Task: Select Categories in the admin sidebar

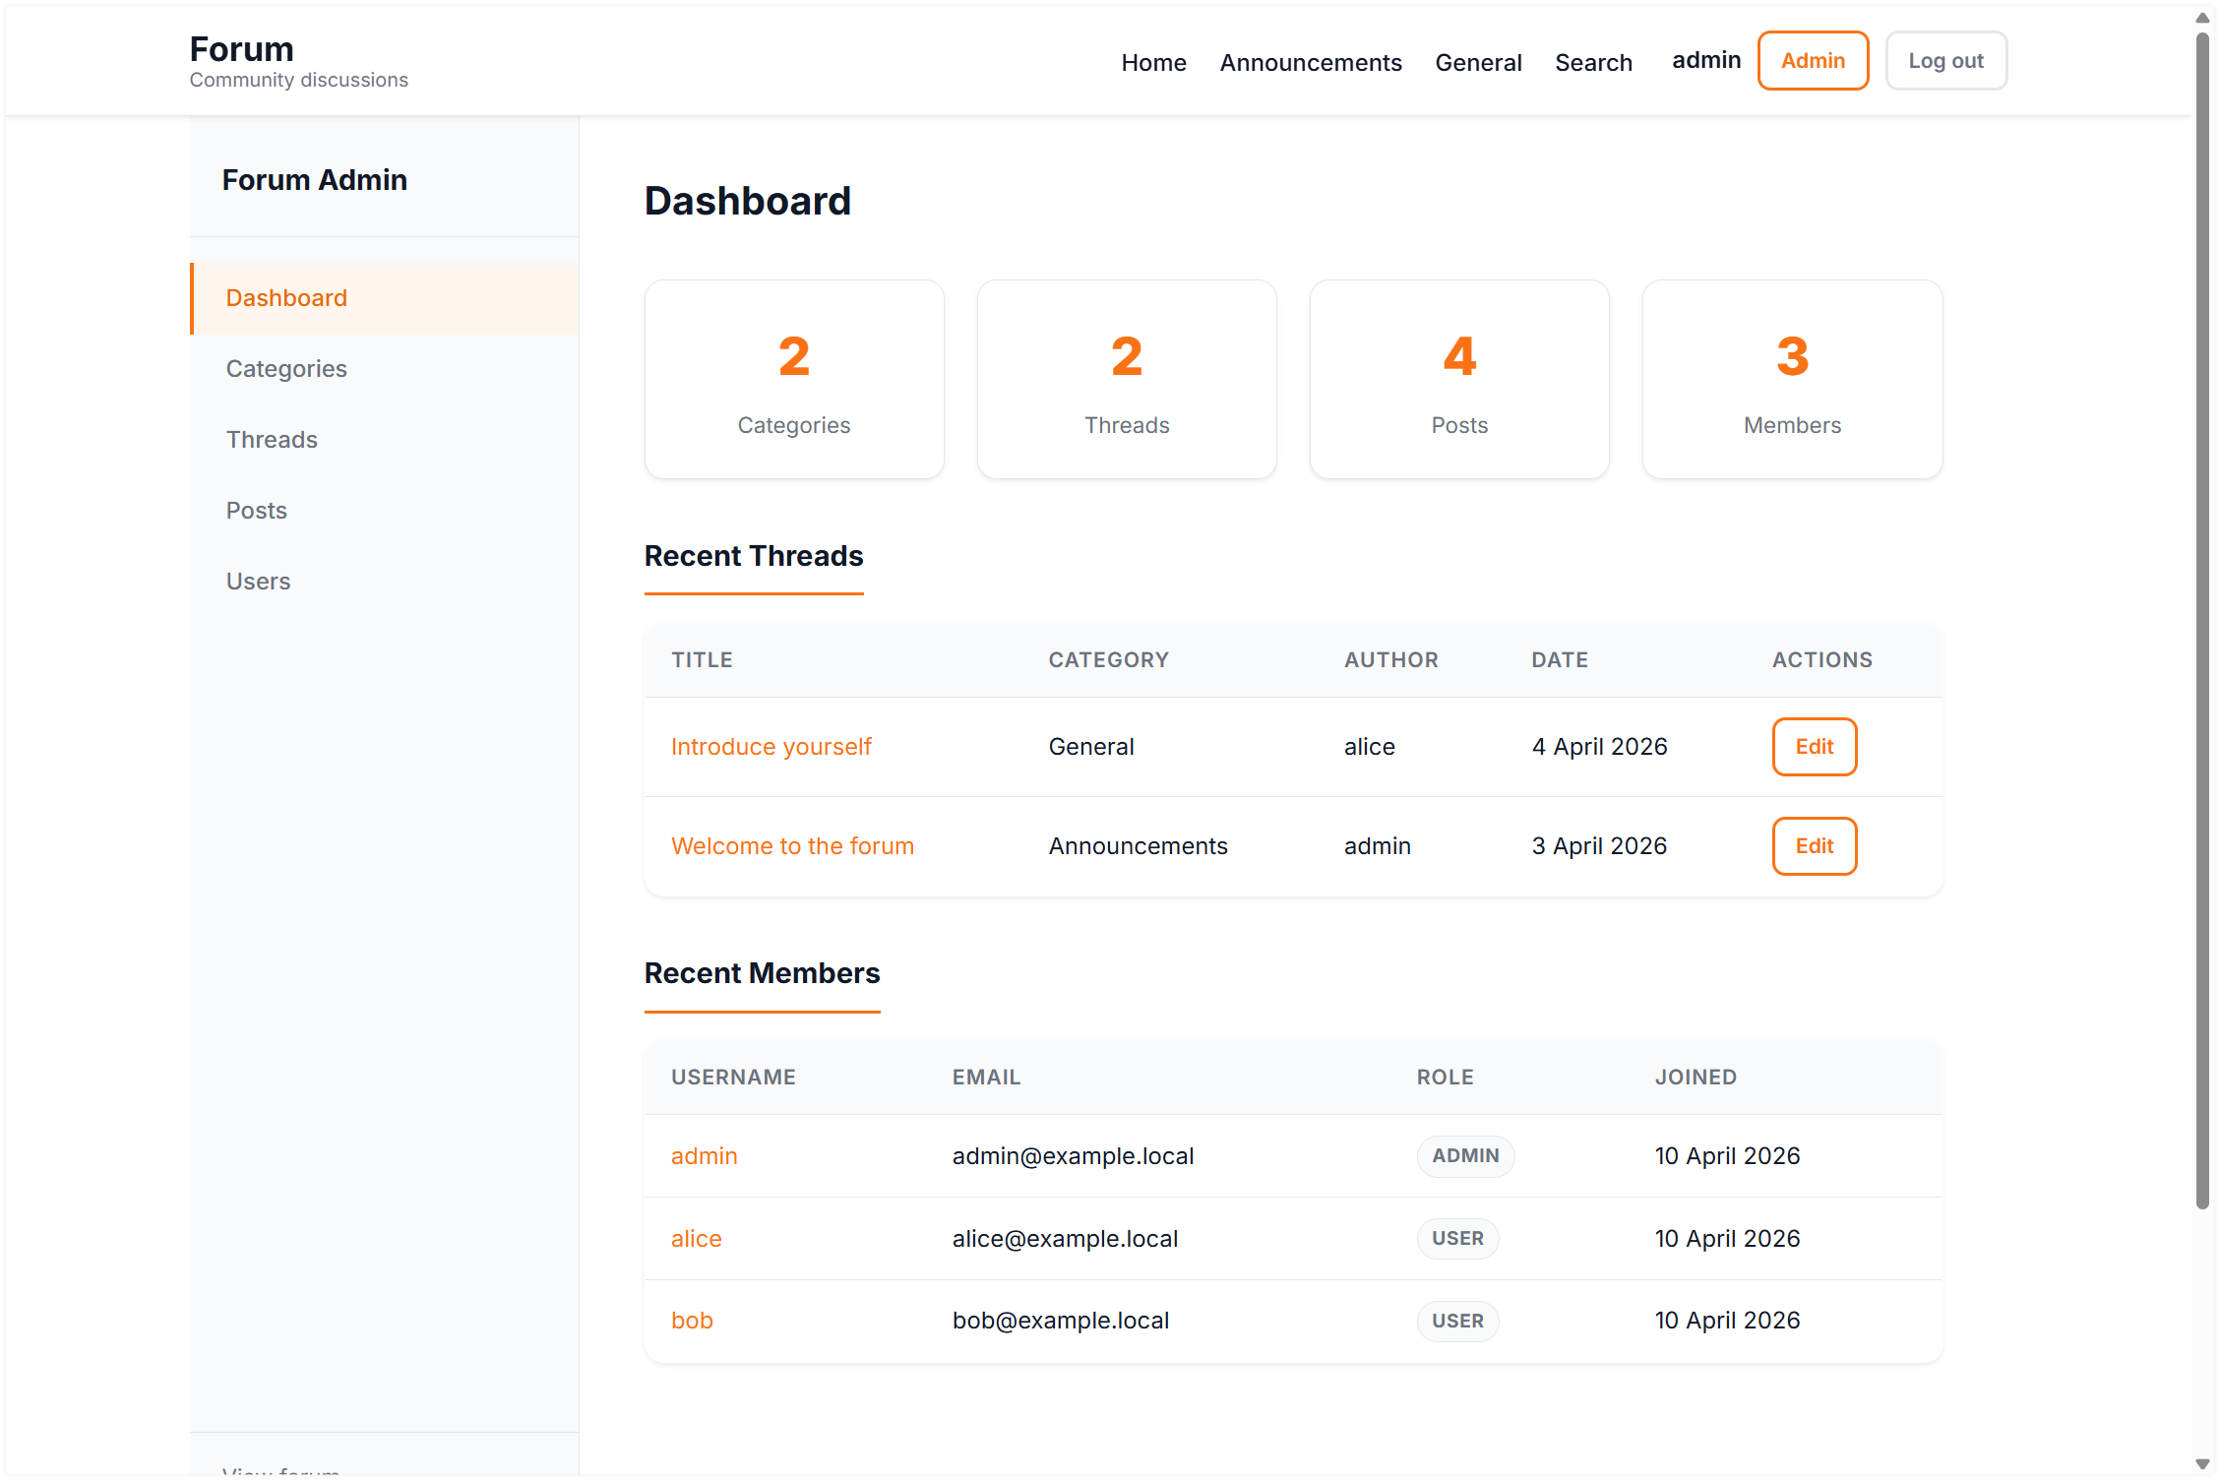Action: tap(285, 368)
